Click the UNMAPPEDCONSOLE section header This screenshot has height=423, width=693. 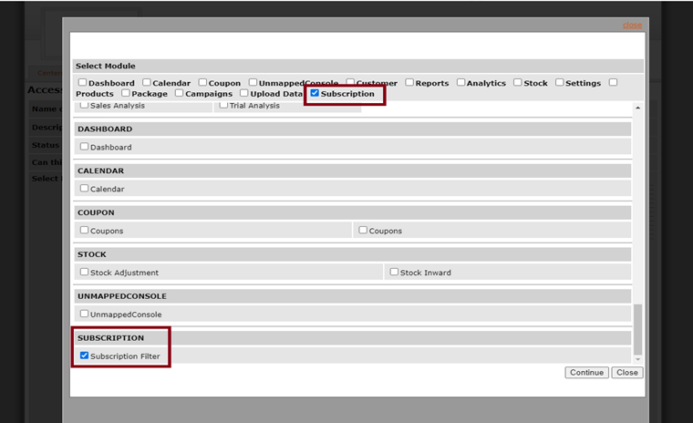[x=352, y=296]
